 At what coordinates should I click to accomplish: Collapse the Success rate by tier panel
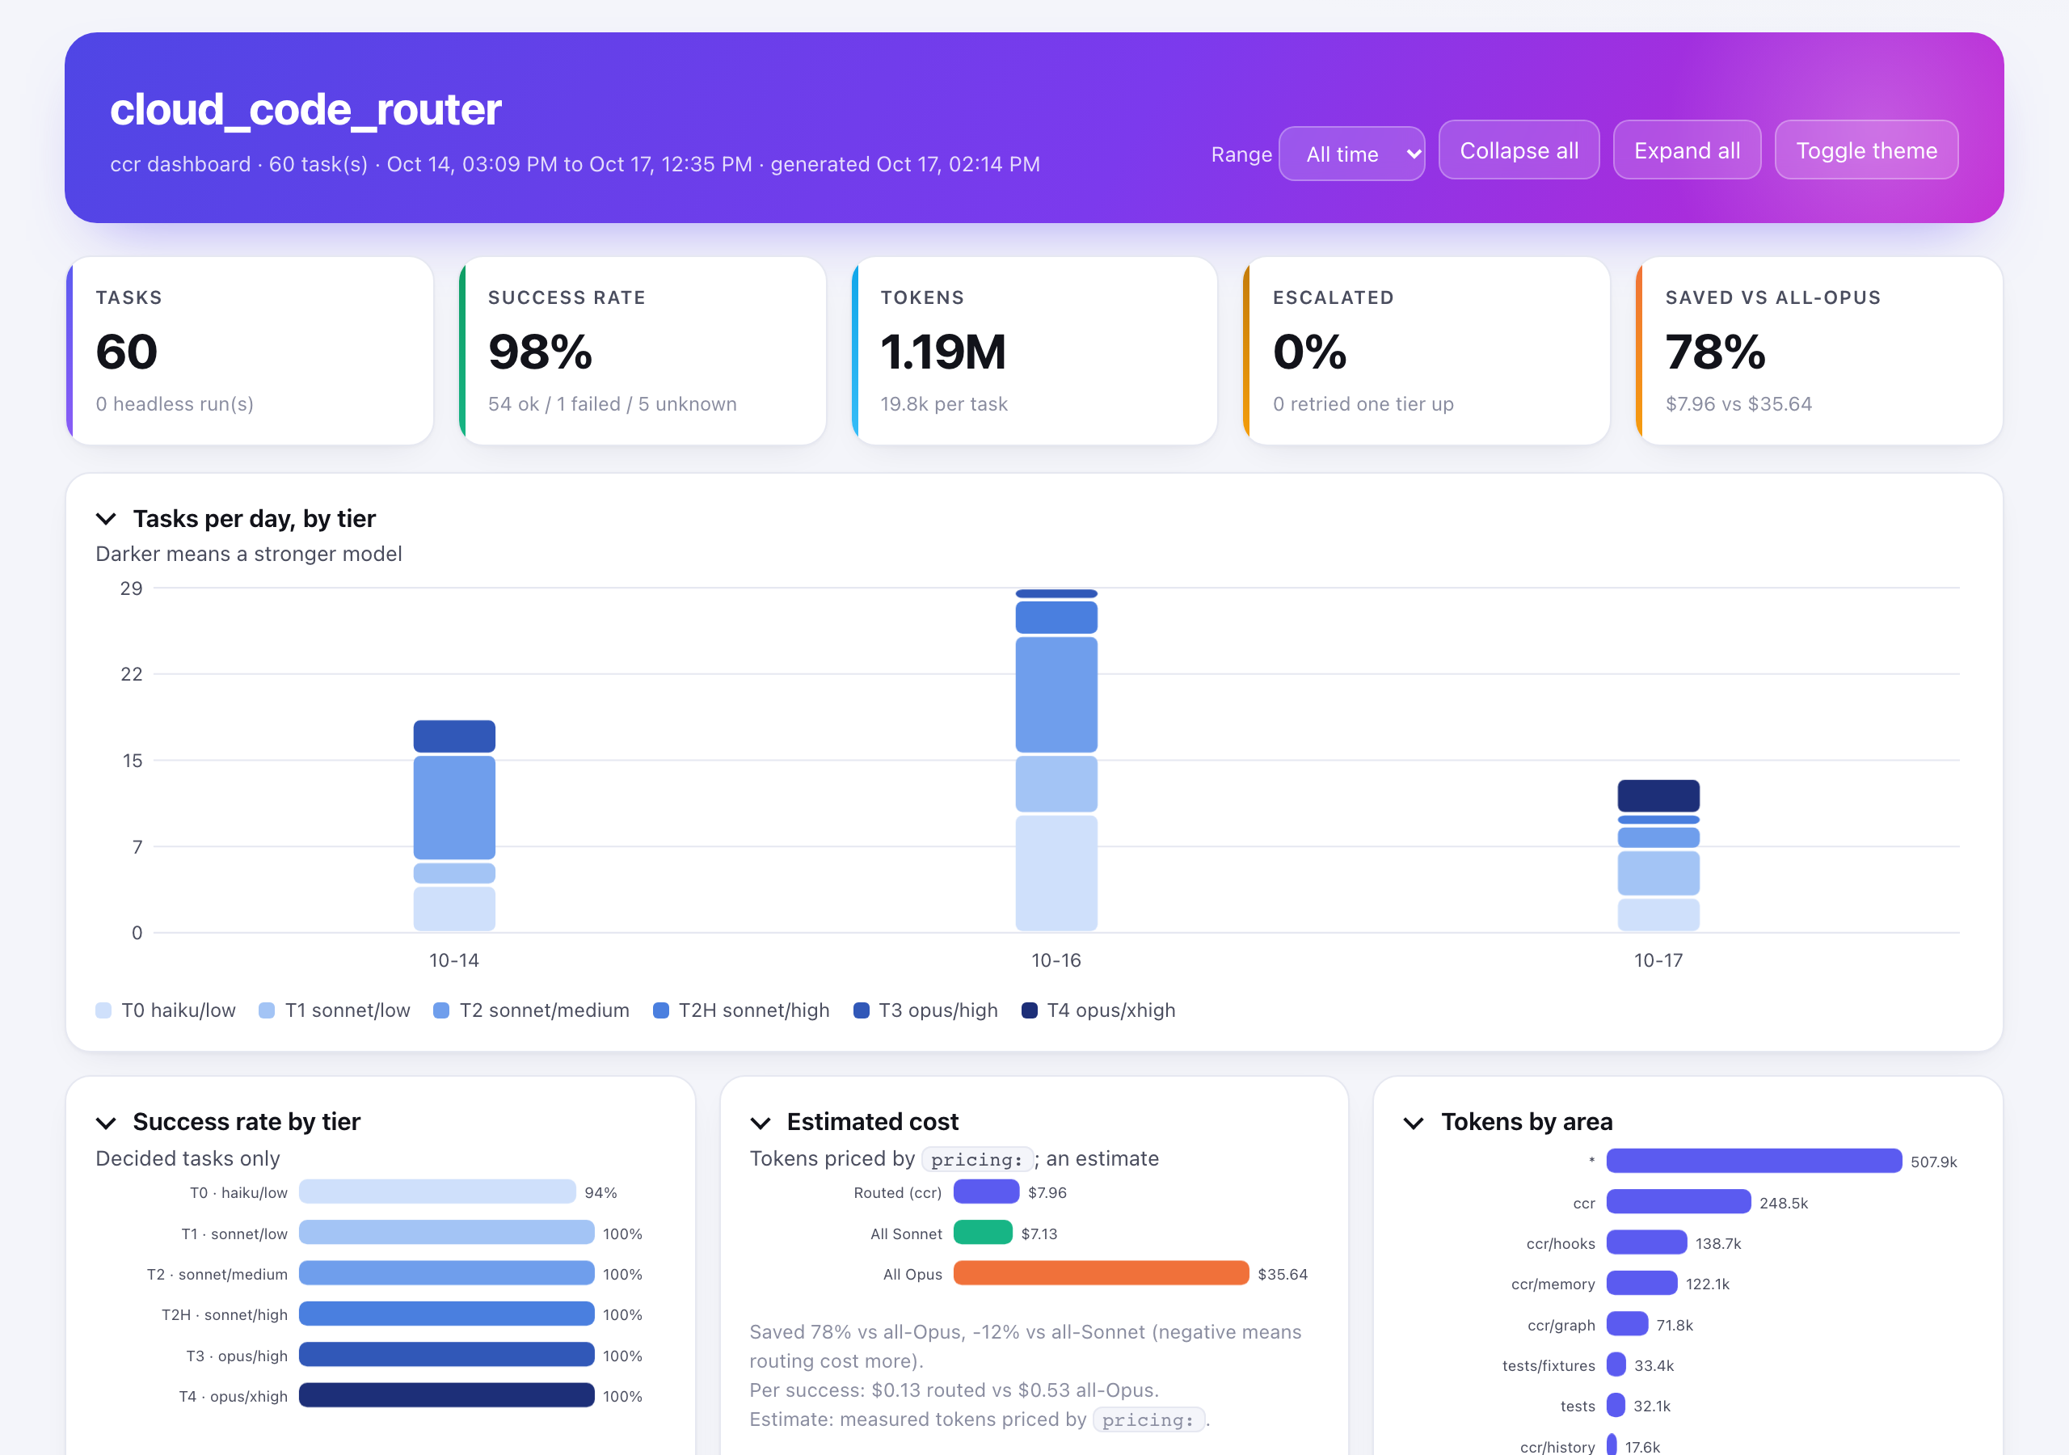(107, 1121)
